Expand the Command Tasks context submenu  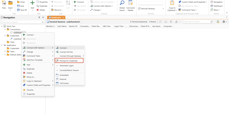tap(33, 56)
